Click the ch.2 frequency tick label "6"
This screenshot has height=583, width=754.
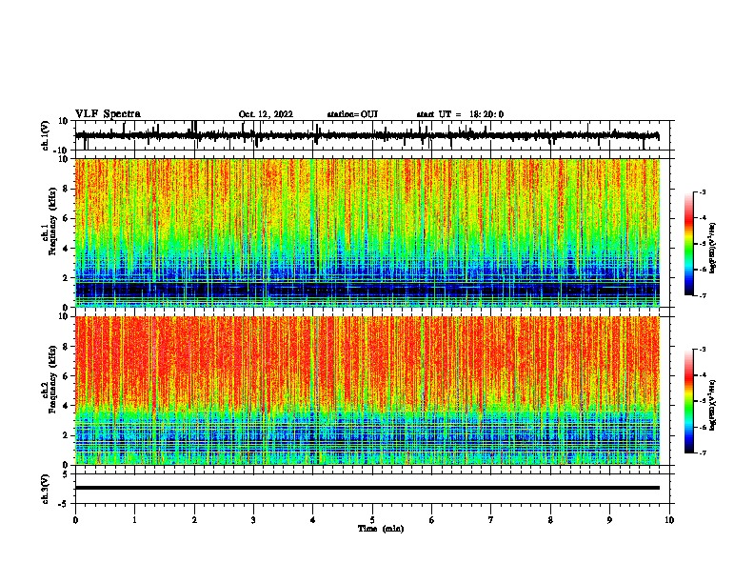click(67, 375)
